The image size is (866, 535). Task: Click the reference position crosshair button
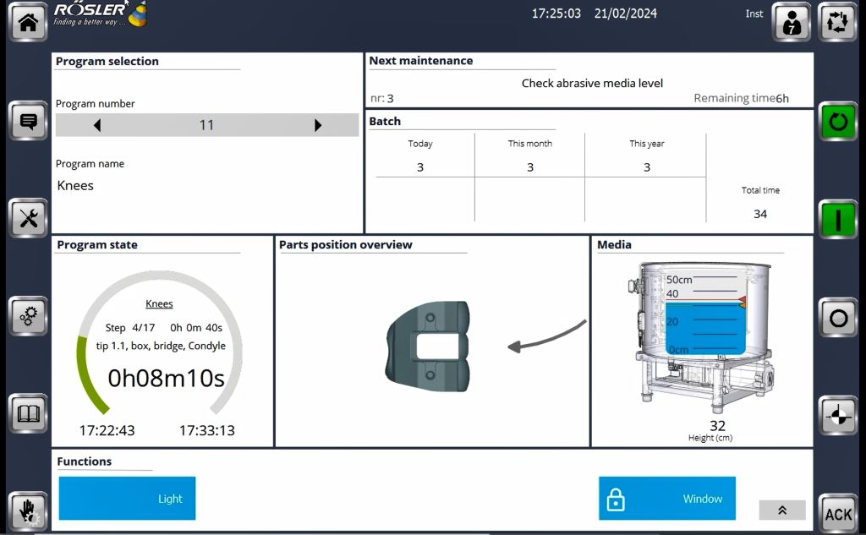click(x=838, y=416)
